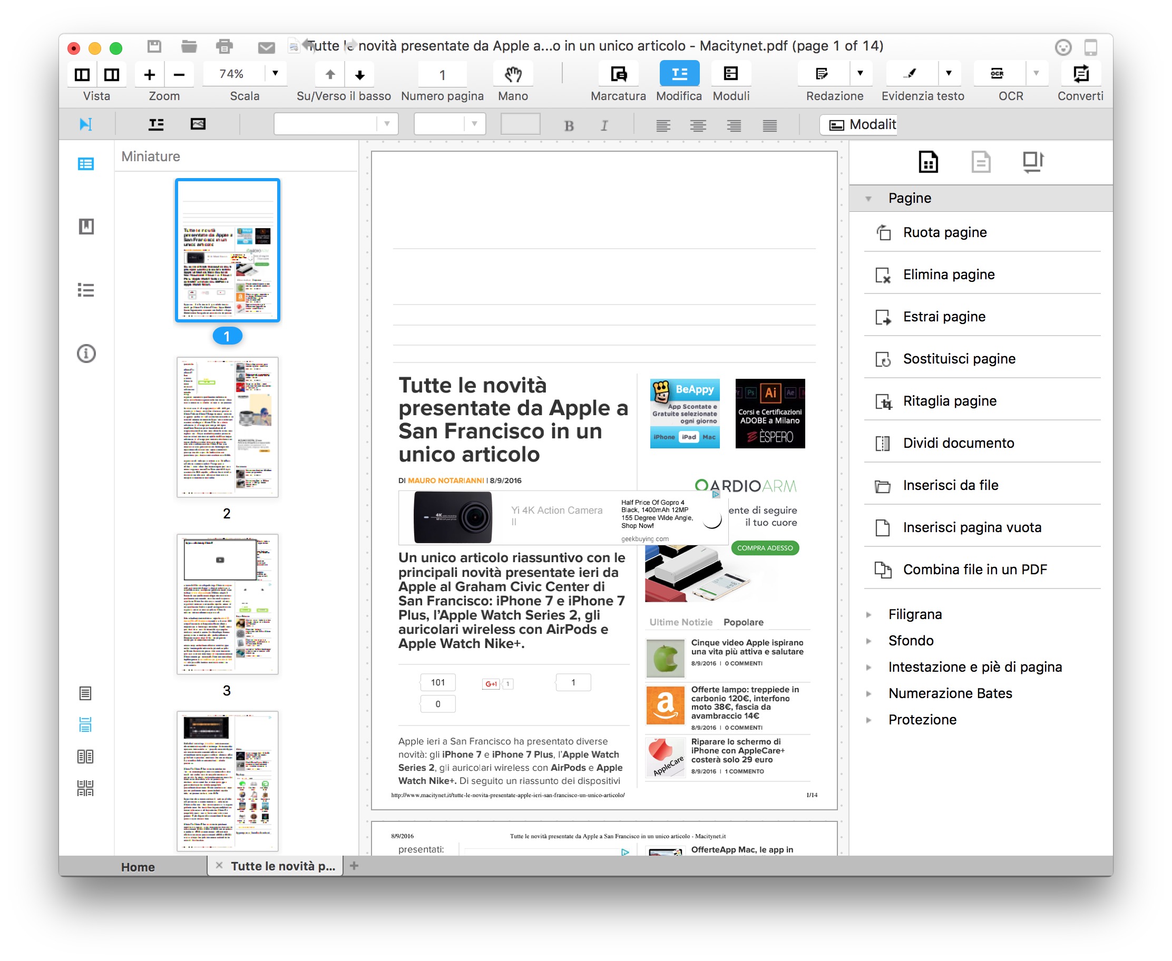
Task: Click Dividi documento option
Action: (x=958, y=443)
